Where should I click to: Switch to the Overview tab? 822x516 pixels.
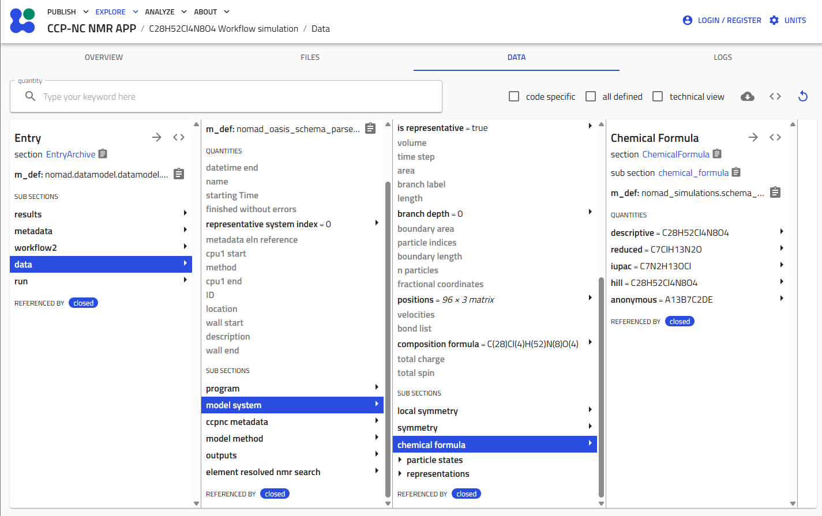tap(104, 57)
